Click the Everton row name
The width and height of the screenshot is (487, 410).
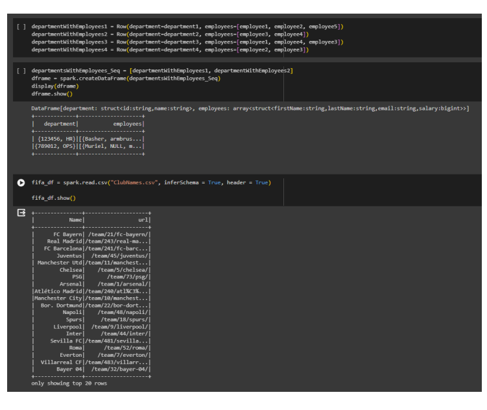(x=71, y=355)
